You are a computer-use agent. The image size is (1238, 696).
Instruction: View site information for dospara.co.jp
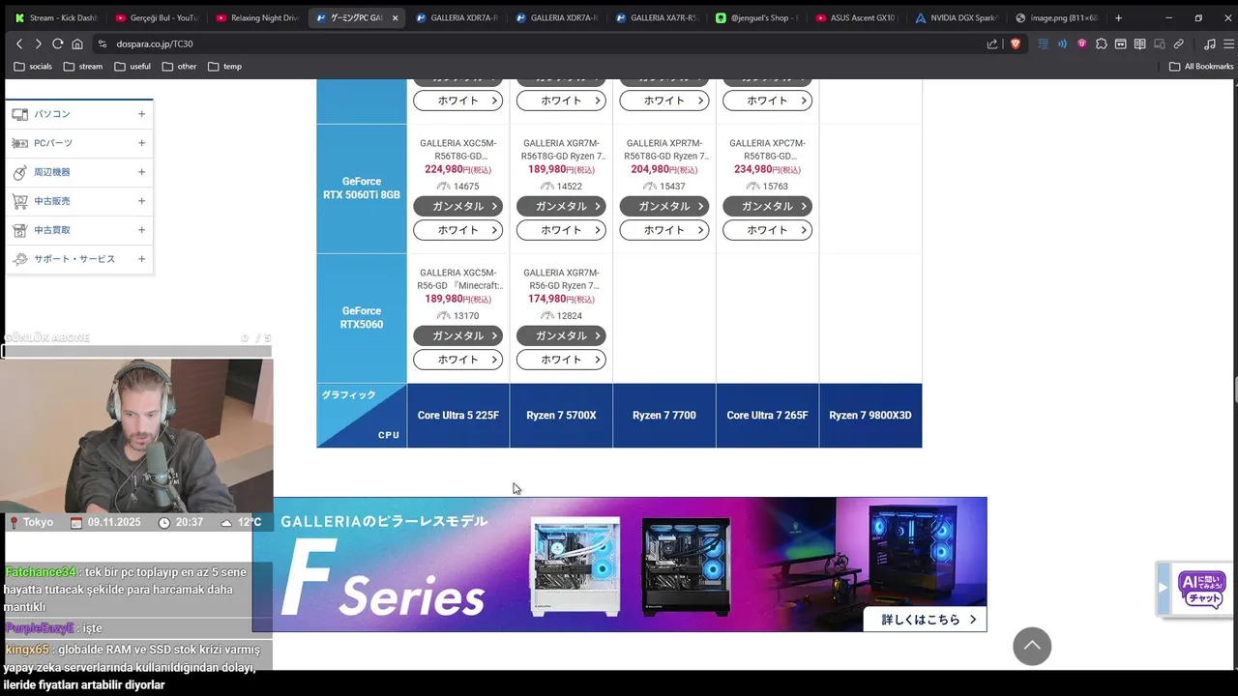[x=102, y=43]
